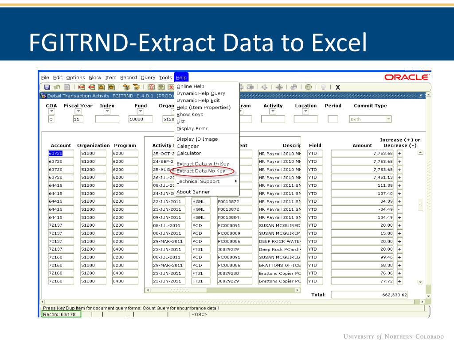Click the Fiscal Year field showing 11

[78, 119]
